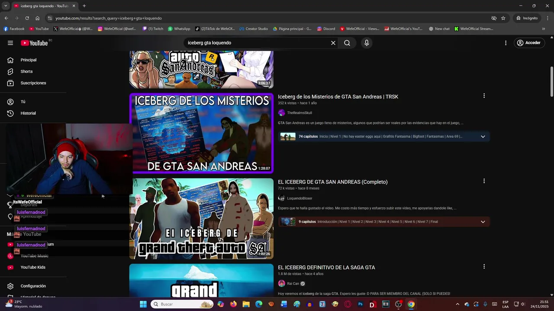The width and height of the screenshot is (554, 311).
Task: Click the YouTube search input field
Action: click(x=258, y=43)
